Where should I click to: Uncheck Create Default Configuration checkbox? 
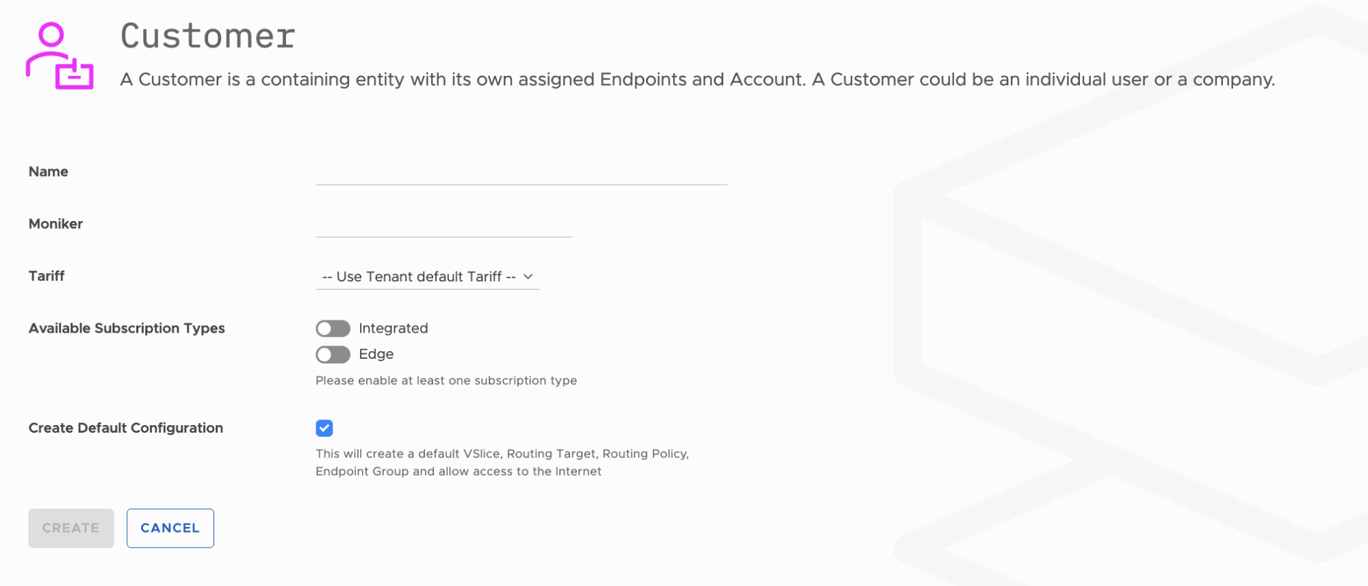pyautogui.click(x=324, y=429)
